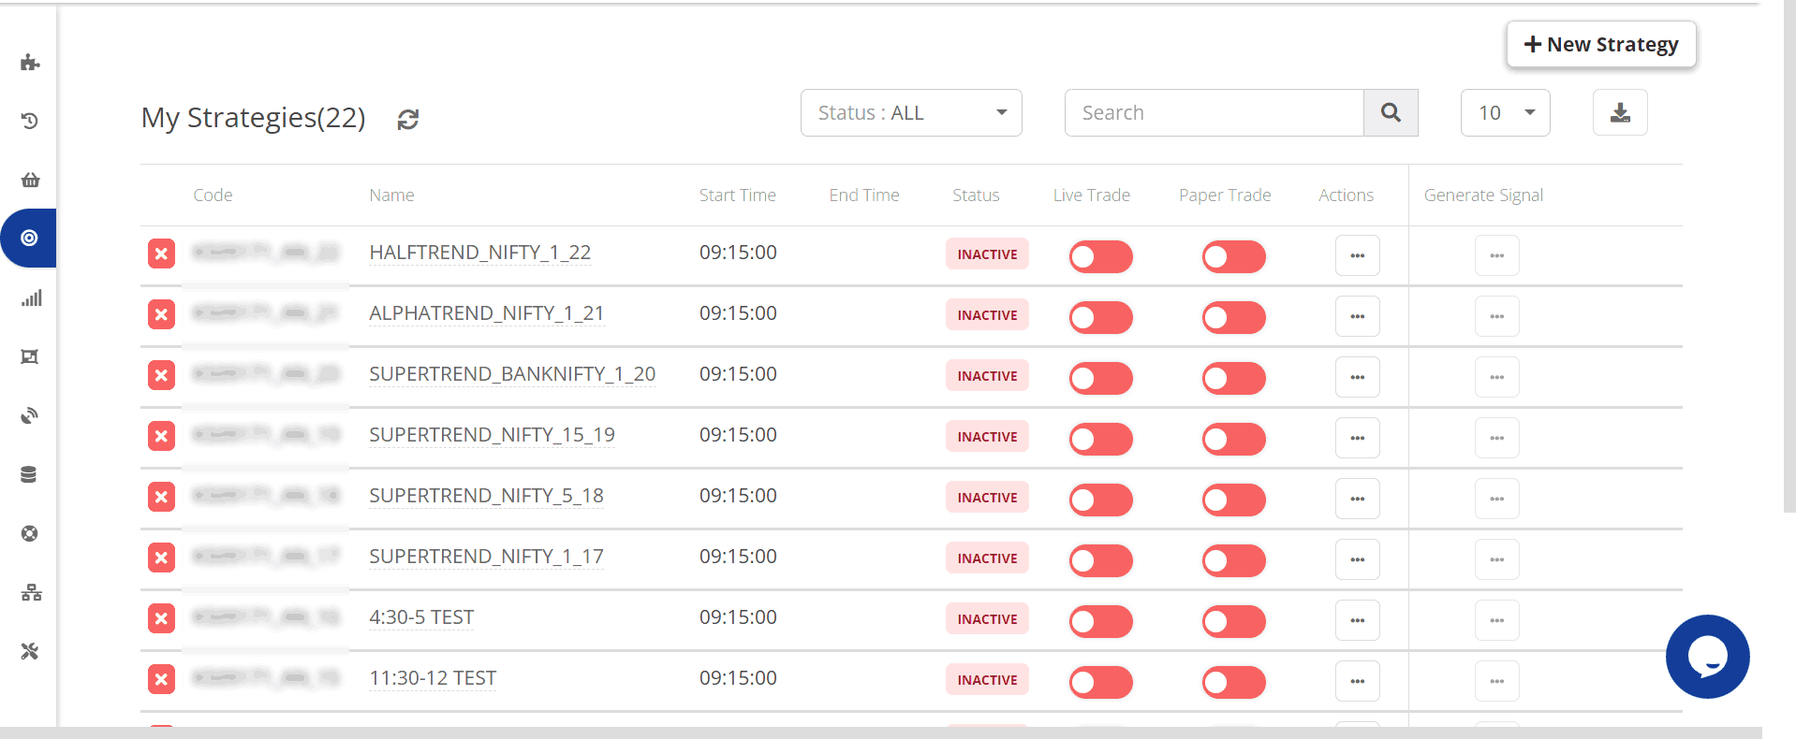Delete the HALFTREND_NIFTY_1_22 strategy with red X

[162, 254]
